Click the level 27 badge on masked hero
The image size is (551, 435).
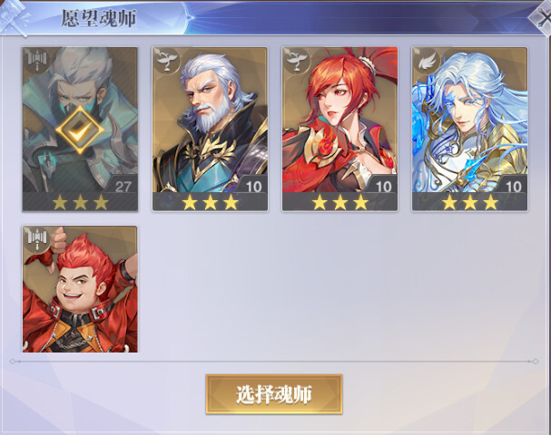click(123, 186)
